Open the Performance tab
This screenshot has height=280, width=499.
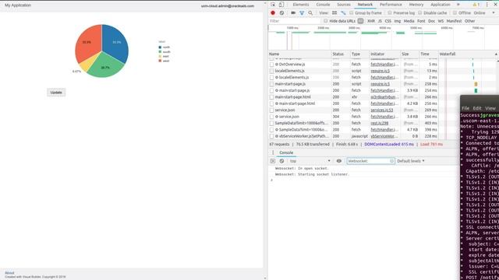coord(391,5)
